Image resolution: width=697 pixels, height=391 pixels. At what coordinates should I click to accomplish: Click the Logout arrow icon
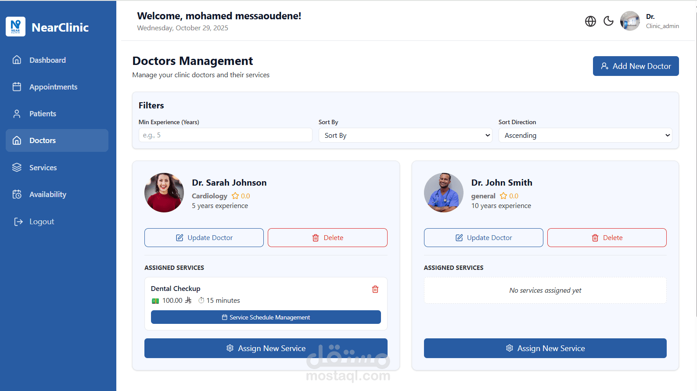[x=18, y=222]
